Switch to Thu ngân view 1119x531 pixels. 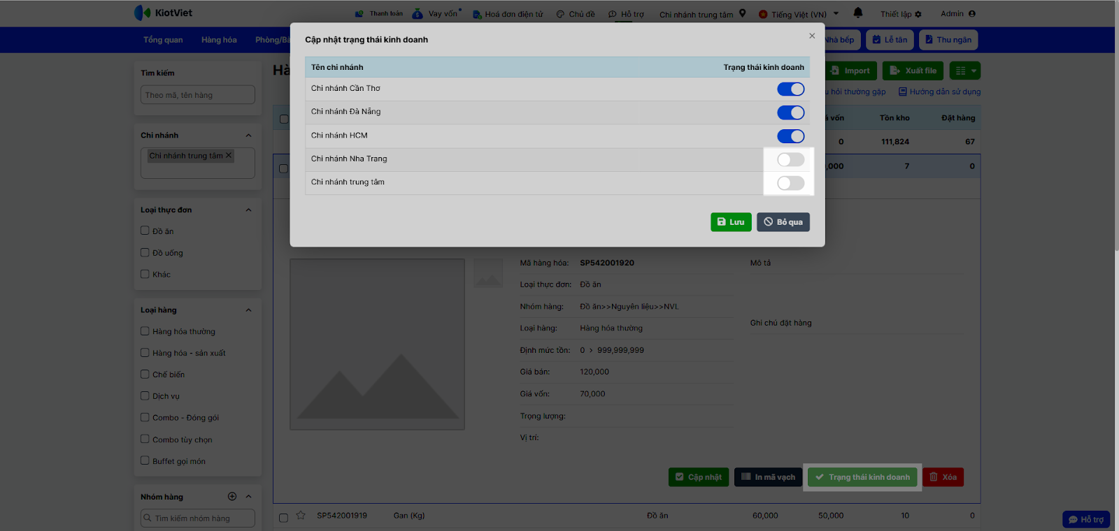(x=948, y=40)
